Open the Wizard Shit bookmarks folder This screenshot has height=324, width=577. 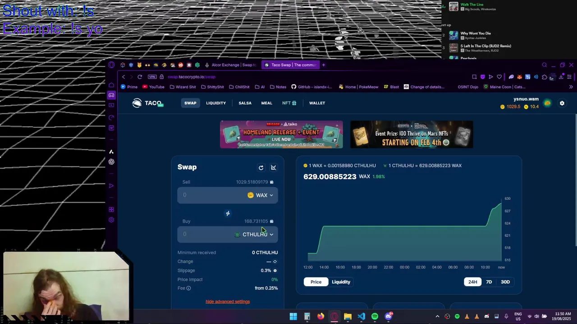pyautogui.click(x=183, y=87)
